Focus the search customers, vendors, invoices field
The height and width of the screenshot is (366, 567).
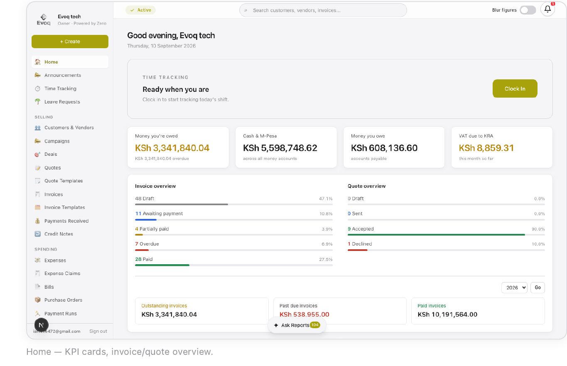(x=323, y=10)
